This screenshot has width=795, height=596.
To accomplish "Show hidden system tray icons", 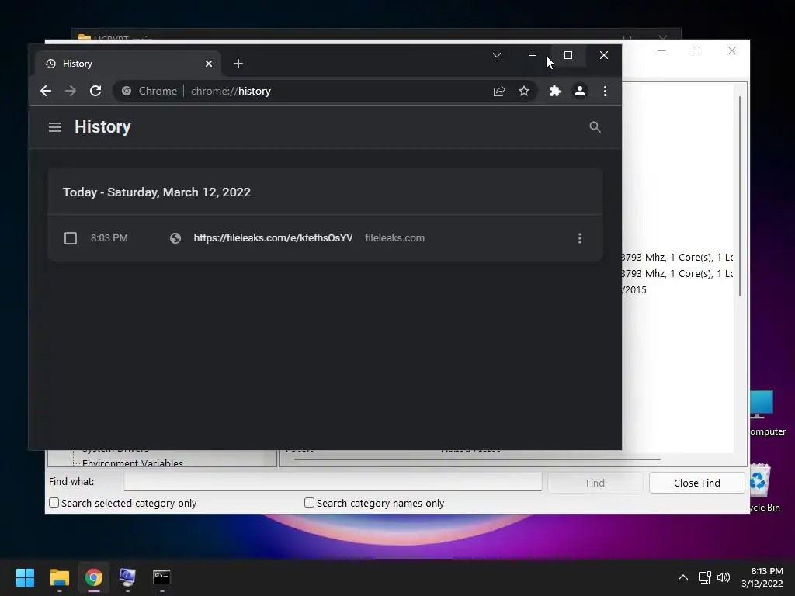I will coord(683,577).
